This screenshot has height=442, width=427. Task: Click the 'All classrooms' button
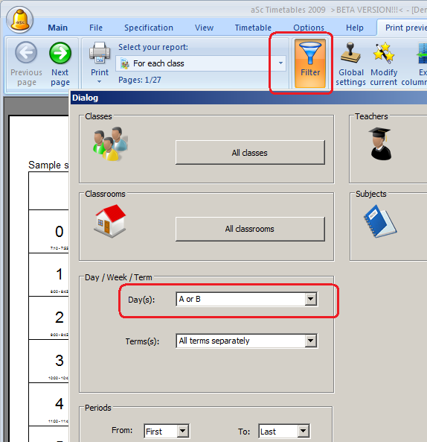coord(250,229)
